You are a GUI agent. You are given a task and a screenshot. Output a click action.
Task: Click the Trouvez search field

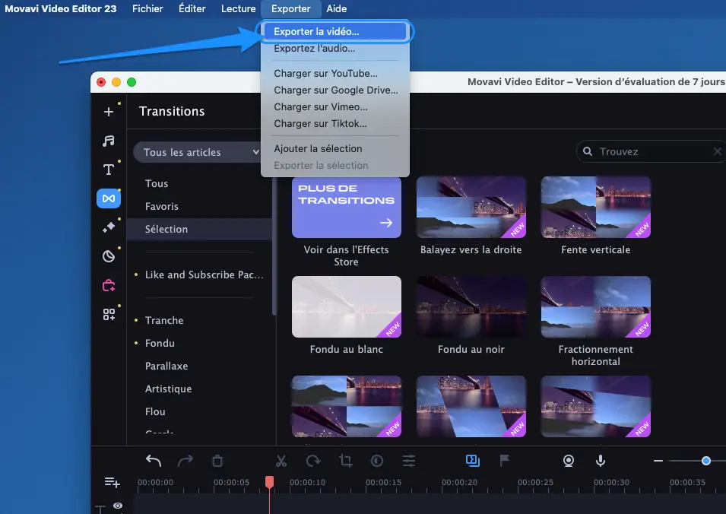pos(651,151)
